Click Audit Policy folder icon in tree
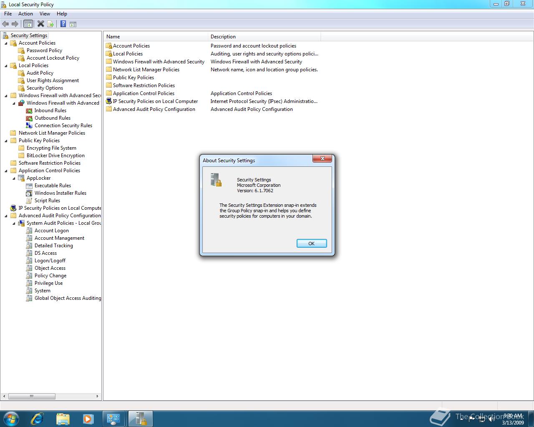 coord(21,73)
